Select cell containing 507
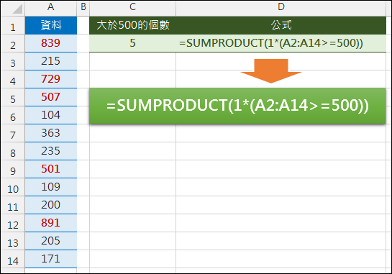The image size is (392, 274). pos(51,97)
